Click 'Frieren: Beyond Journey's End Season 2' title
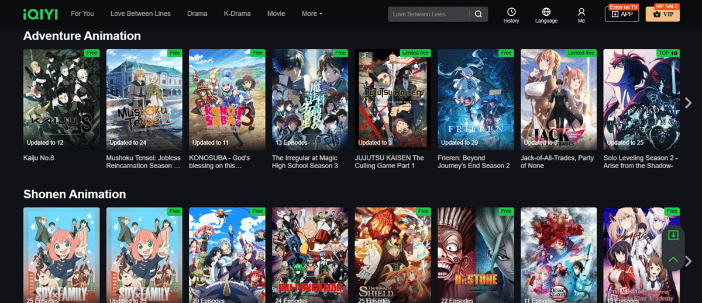Screen dimensions: 702x303 tap(474, 162)
